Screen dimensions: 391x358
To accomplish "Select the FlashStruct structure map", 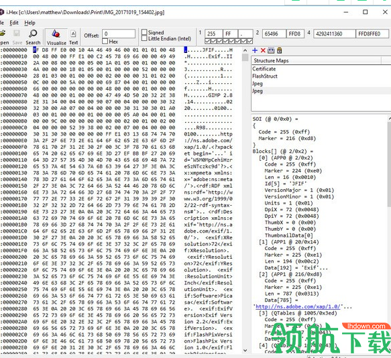I will (265, 76).
